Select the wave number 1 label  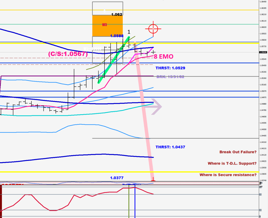point(129,32)
